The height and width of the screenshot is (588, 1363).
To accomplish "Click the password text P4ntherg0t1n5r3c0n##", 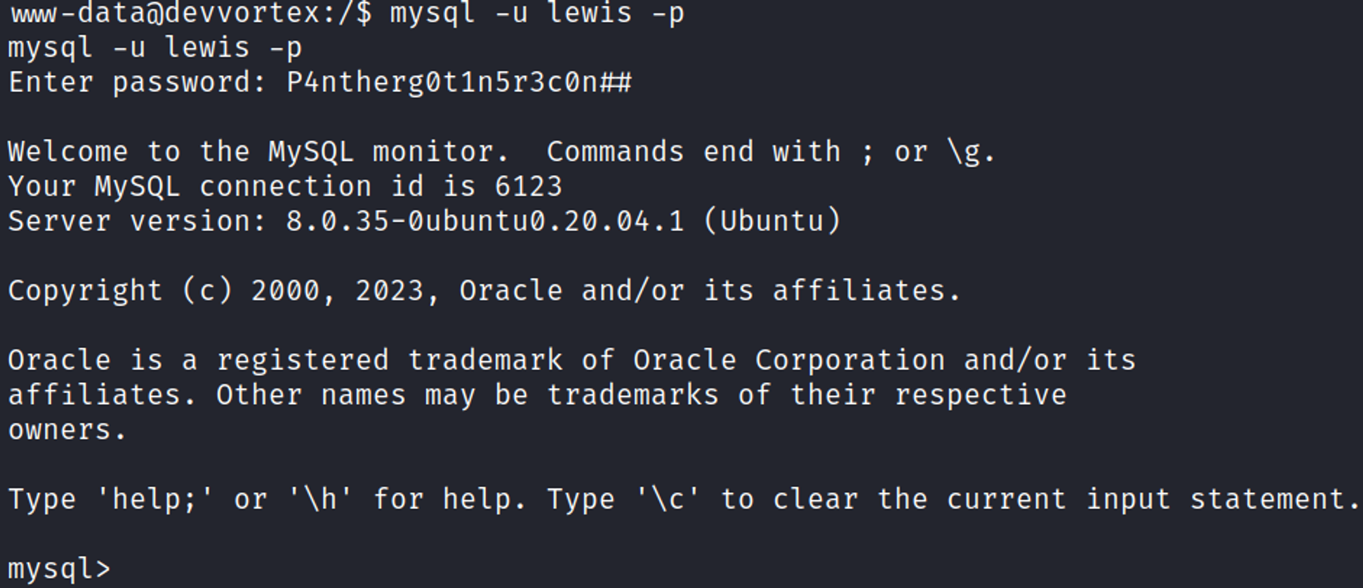I will tap(459, 82).
